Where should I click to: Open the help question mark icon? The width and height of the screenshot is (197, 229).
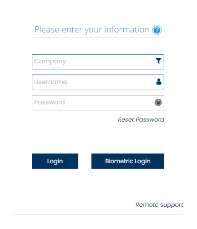pyautogui.click(x=157, y=30)
